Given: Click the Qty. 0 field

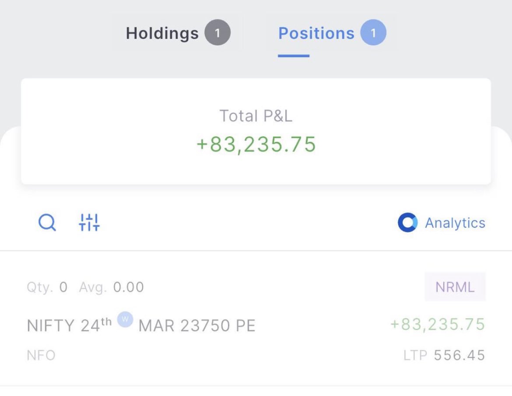Looking at the screenshot, I should point(47,287).
